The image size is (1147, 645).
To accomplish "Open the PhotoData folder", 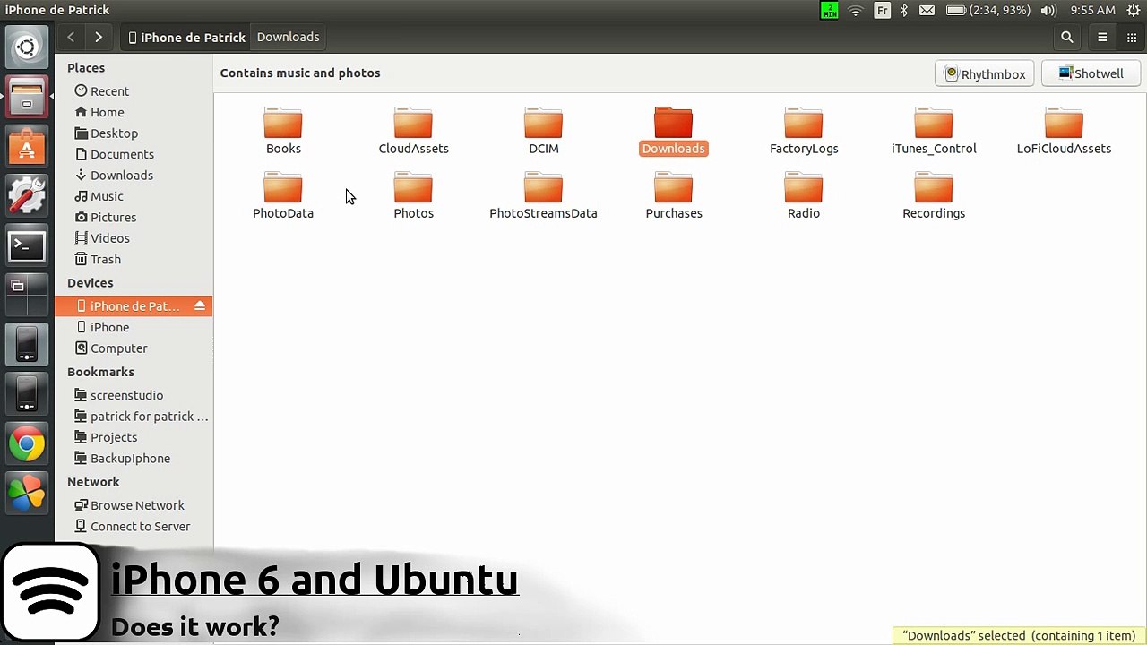I will click(x=283, y=196).
